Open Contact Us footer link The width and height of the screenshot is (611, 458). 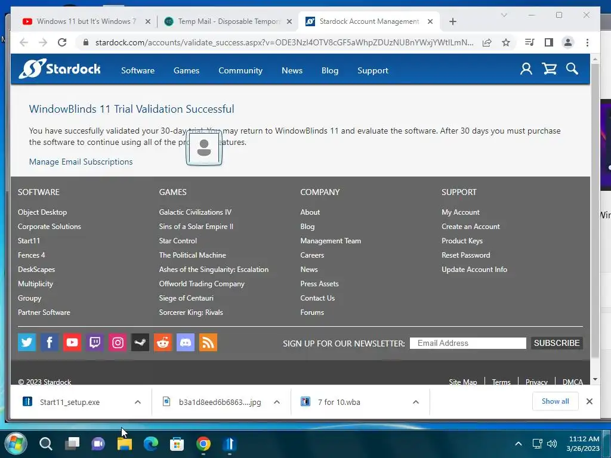point(317,298)
